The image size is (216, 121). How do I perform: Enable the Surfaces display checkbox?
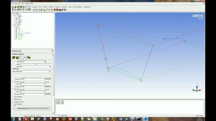point(16,21)
